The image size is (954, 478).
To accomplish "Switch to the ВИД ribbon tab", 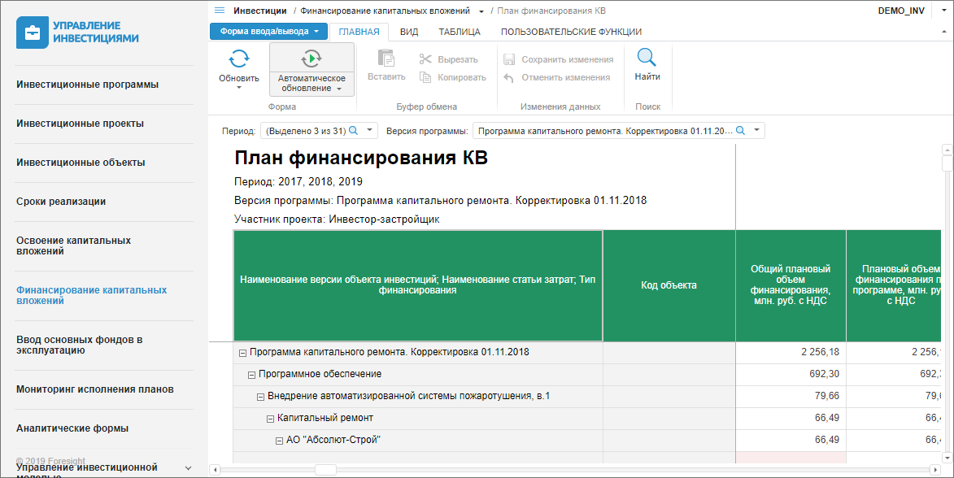I will [409, 32].
